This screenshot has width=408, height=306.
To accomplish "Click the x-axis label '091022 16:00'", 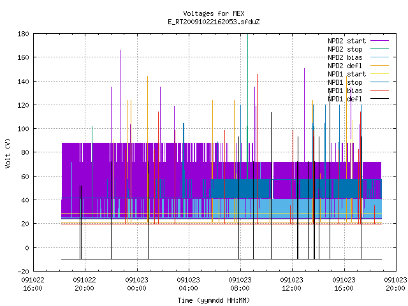I will (33, 284).
